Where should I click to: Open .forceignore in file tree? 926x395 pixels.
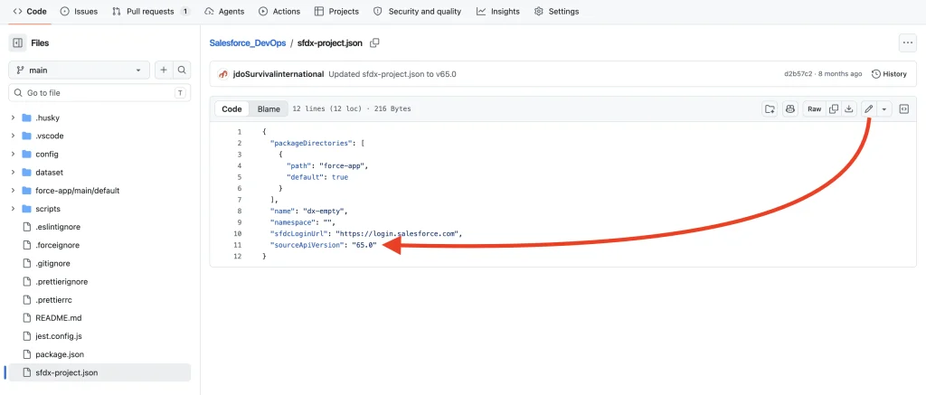57,245
